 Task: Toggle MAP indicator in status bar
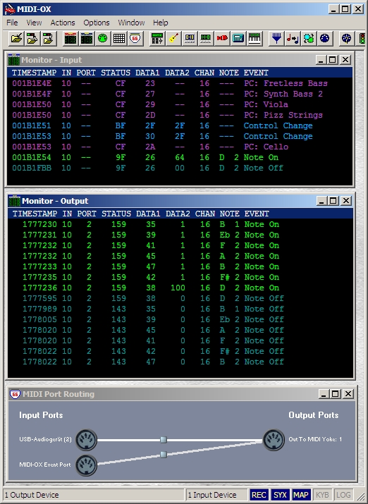(301, 495)
